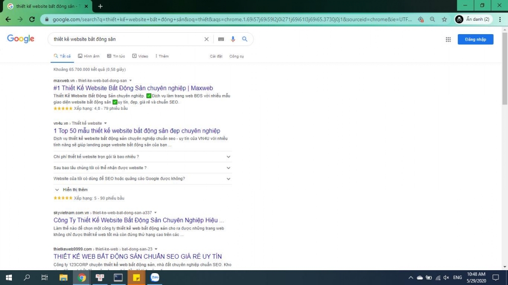
Task: Switch the ENG input language
Action: [457, 278]
